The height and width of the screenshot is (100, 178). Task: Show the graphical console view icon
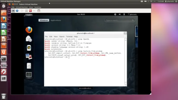pyautogui.click(x=13, y=11)
